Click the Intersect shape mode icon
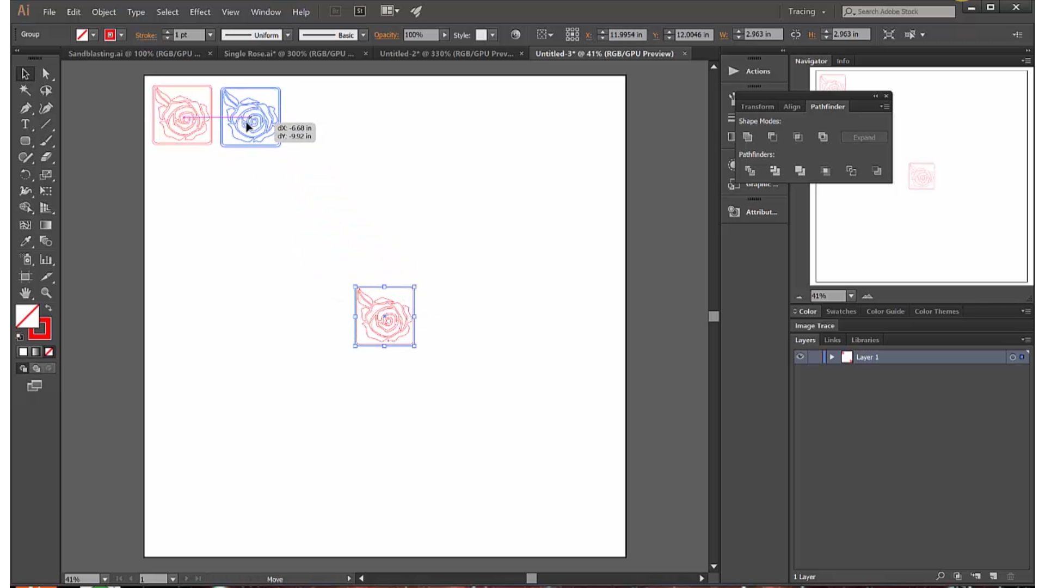Image resolution: width=1045 pixels, height=588 pixels. (798, 137)
